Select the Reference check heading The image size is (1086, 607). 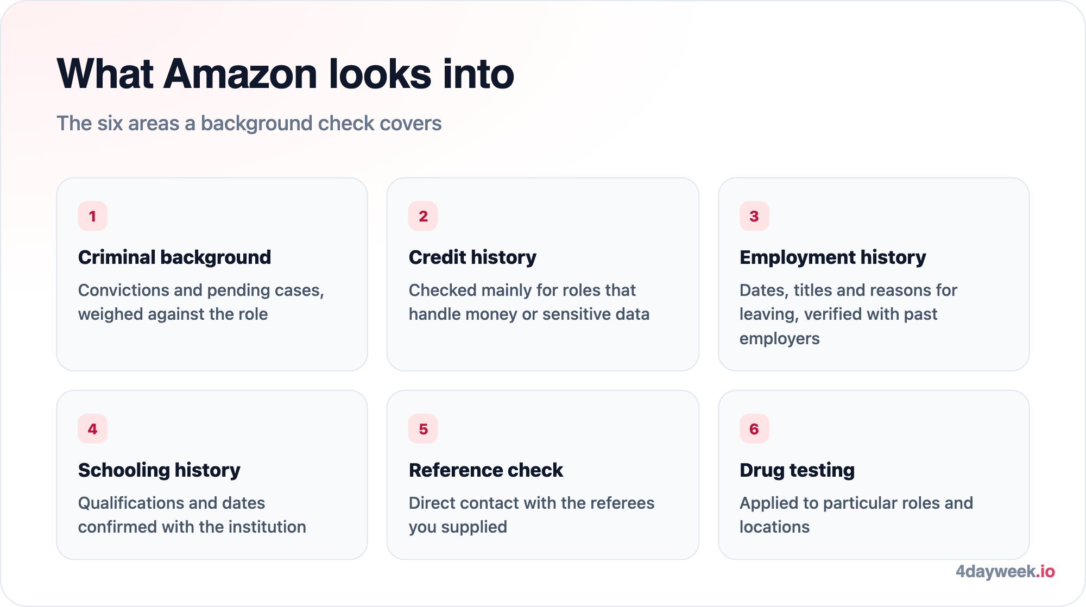coord(486,470)
